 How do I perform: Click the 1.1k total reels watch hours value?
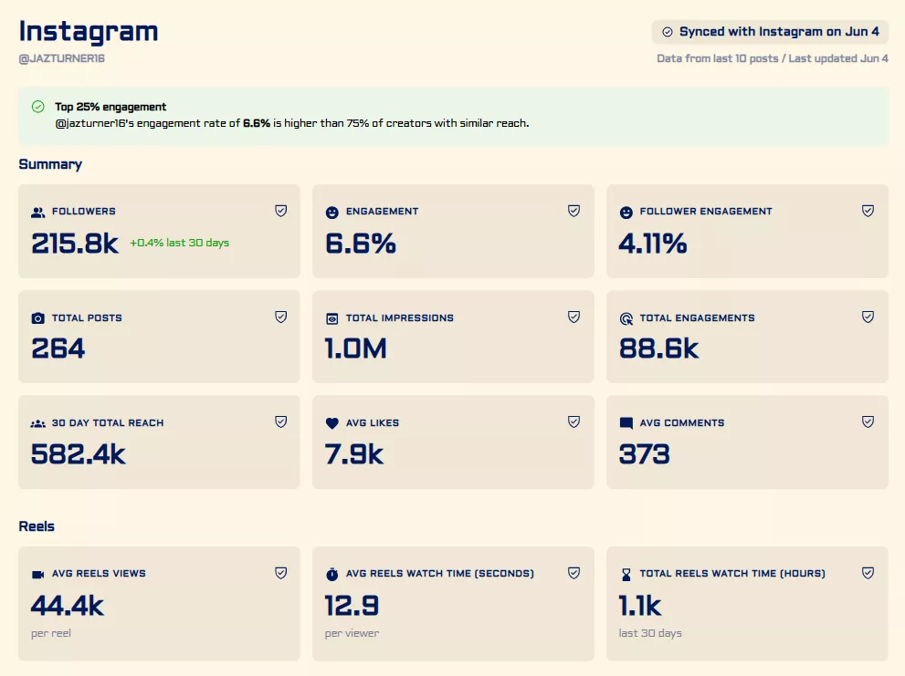[x=640, y=606]
